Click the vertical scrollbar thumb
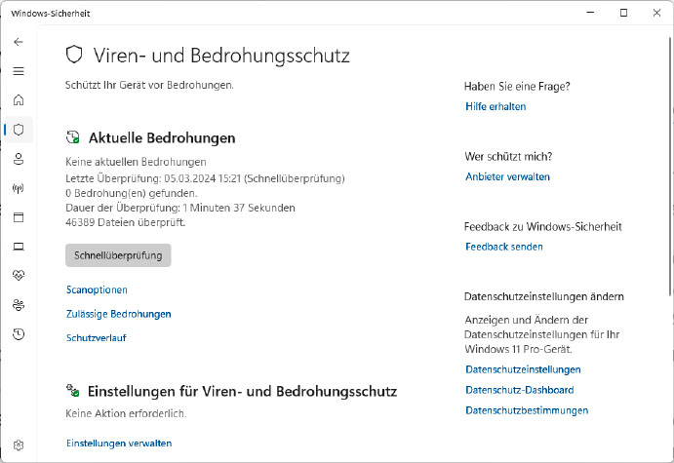The height and width of the screenshot is (463, 674). 670,167
